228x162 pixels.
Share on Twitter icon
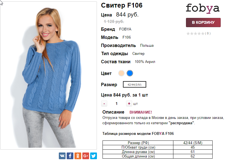coord(94,156)
